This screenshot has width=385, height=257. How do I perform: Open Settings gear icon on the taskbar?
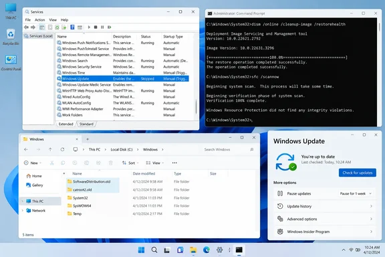click(219, 250)
